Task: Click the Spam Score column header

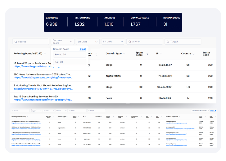Action: point(139,54)
